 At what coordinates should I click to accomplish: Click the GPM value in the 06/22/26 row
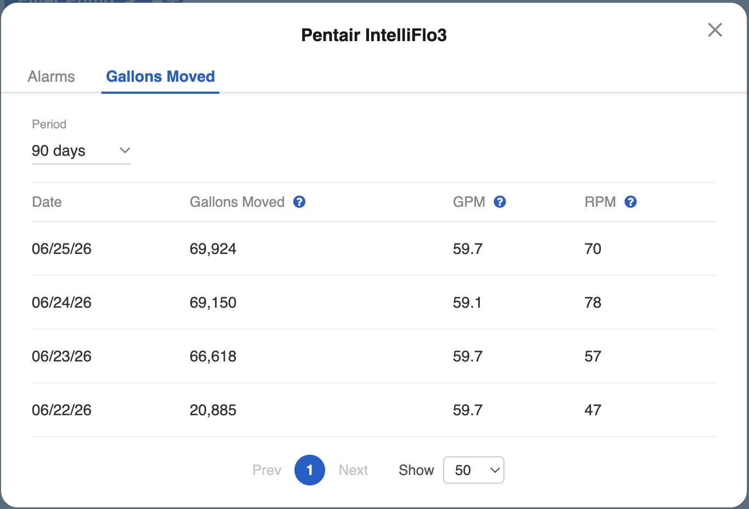click(468, 410)
